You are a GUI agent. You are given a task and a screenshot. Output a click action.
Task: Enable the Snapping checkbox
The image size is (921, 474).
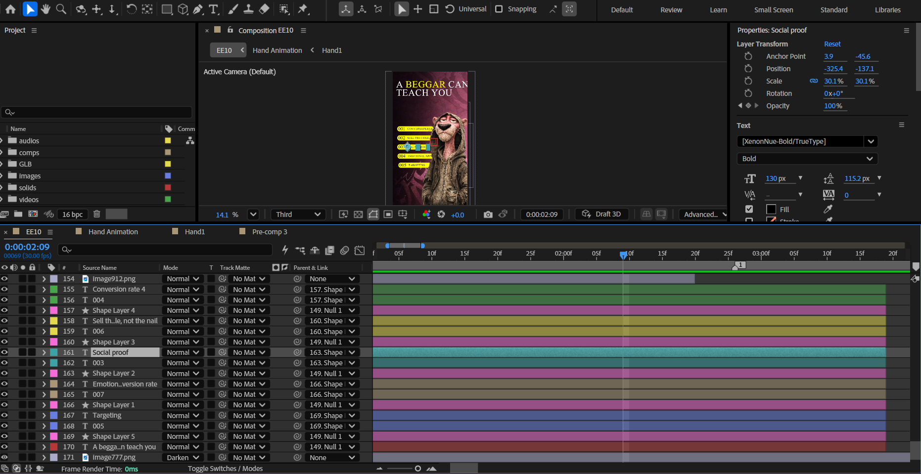pyautogui.click(x=499, y=9)
